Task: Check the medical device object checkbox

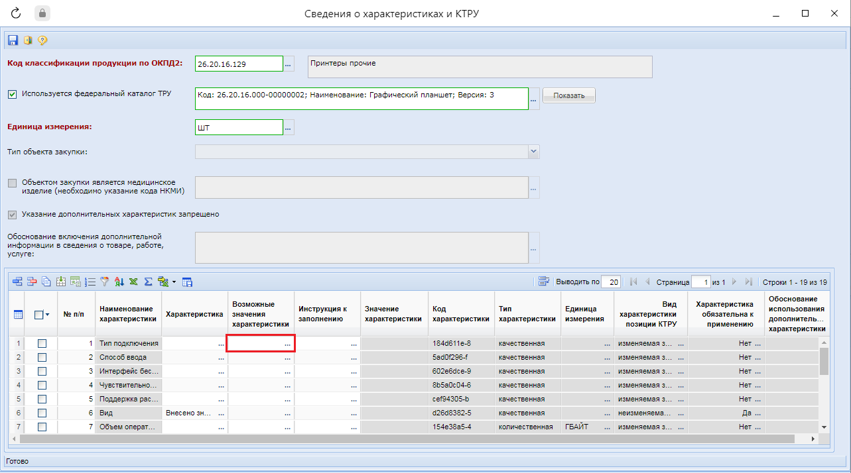Action: pos(13,183)
